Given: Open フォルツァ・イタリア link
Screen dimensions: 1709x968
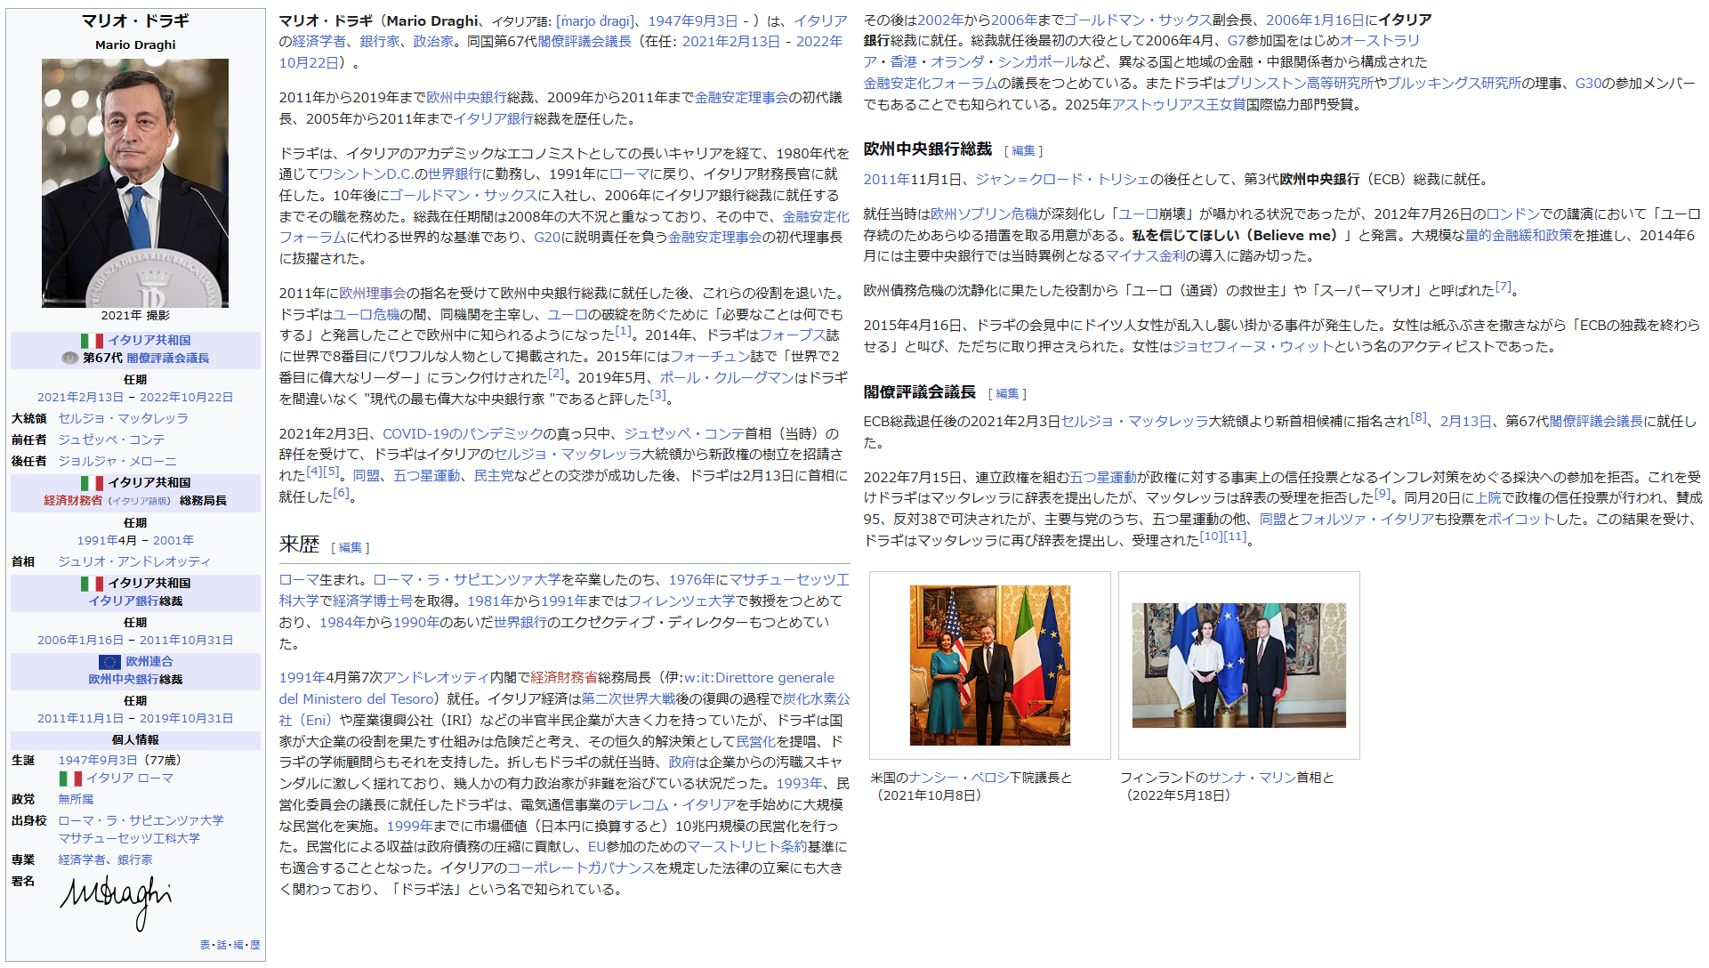Looking at the screenshot, I should pos(1366,520).
